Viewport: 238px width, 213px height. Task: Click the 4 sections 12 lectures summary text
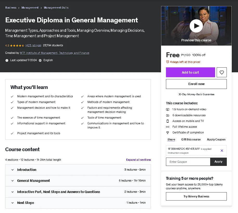coord(33,160)
